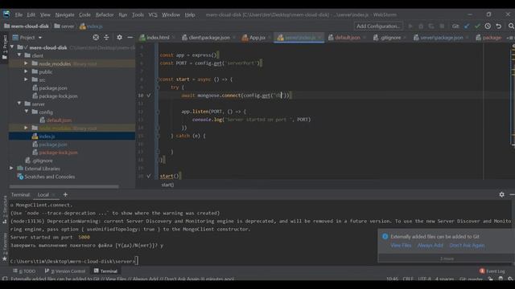This screenshot has width=515, height=289.
Task: Open the Navigate menu
Action: pyautogui.click(x=64, y=14)
